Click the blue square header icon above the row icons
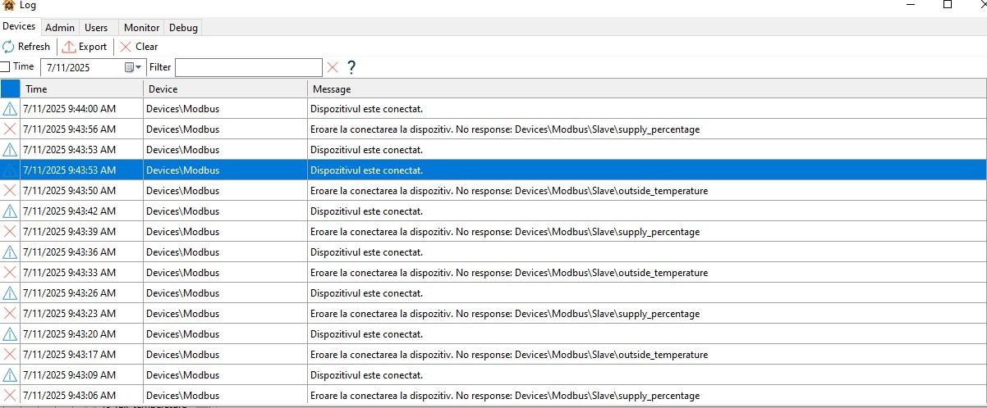The image size is (987, 408). [10, 88]
